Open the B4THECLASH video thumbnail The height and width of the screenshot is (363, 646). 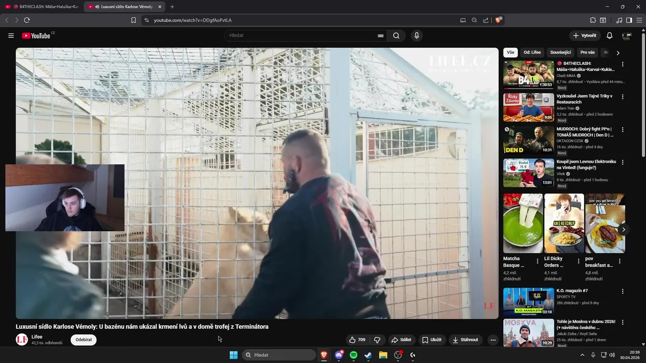[x=528, y=75]
